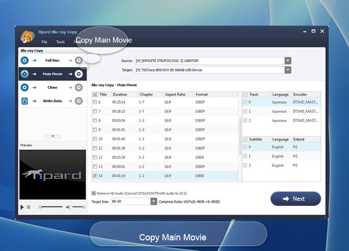Image resolution: width=349 pixels, height=251 pixels.
Task: Click the Tipard cheetah logo icon
Action: click(x=27, y=36)
